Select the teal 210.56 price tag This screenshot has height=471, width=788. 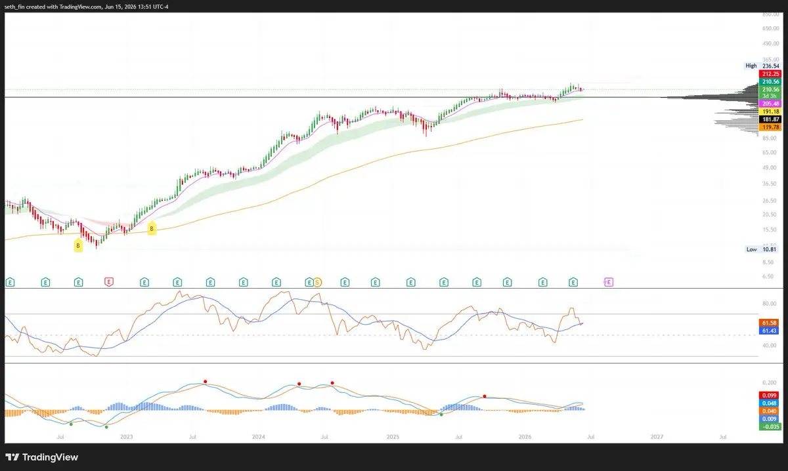click(770, 81)
